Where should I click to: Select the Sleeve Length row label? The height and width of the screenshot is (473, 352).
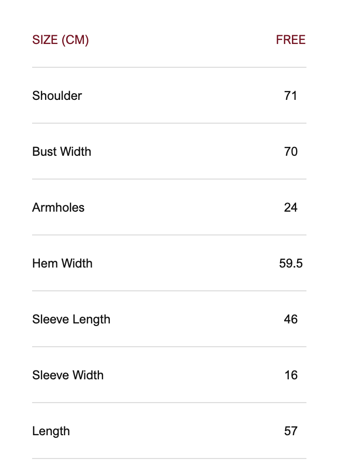pos(71,319)
